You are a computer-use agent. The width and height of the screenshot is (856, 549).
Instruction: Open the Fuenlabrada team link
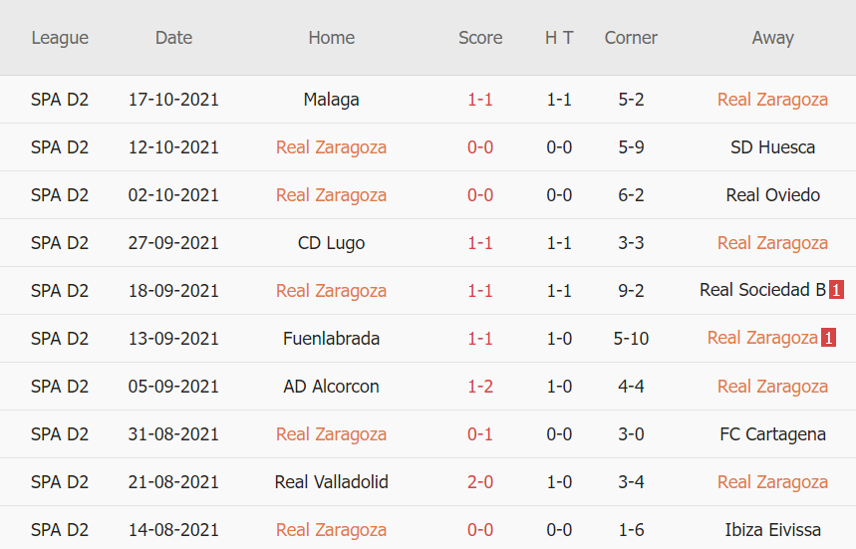pyautogui.click(x=332, y=339)
